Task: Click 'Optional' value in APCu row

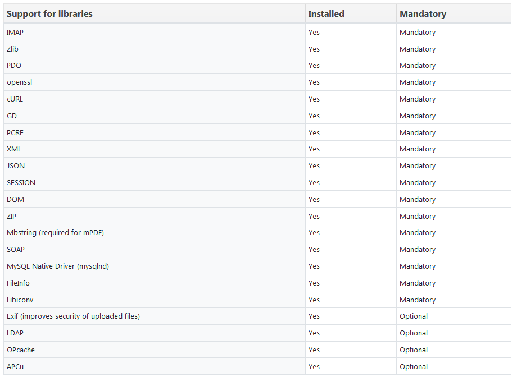Action: pyautogui.click(x=414, y=367)
